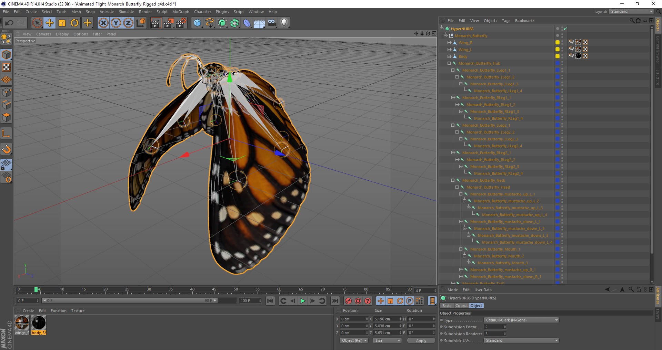Add Camera object icon
662x350 pixels.
coord(272,23)
